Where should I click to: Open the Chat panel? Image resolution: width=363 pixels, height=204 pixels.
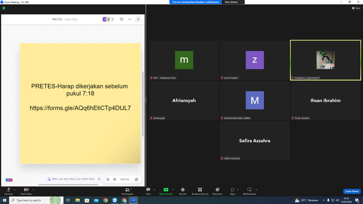point(148,191)
